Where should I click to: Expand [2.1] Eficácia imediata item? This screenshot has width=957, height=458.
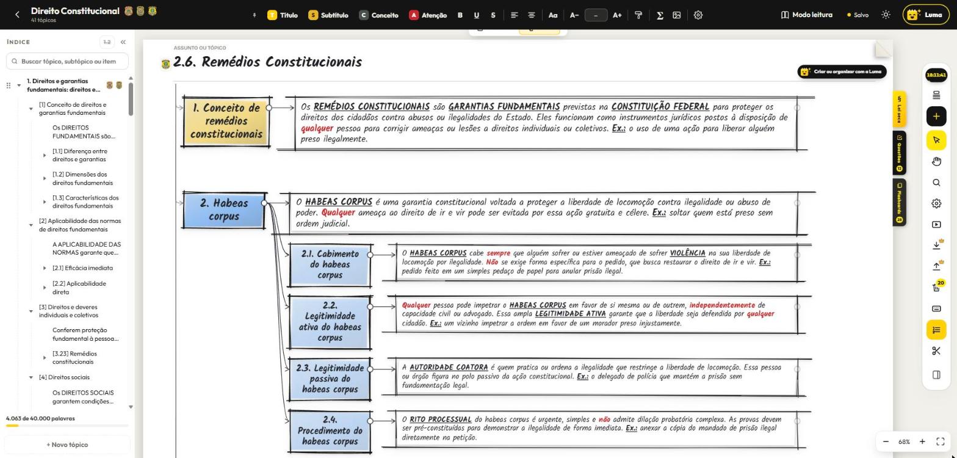click(45, 268)
